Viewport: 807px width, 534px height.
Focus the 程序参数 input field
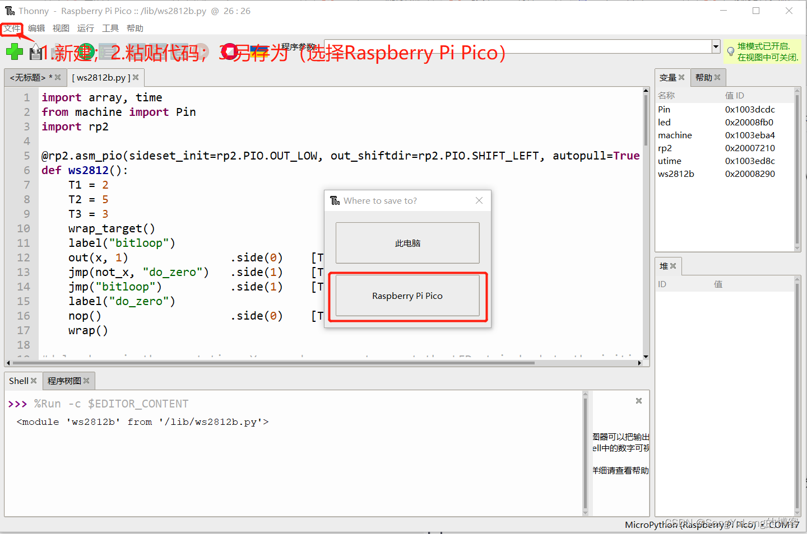[x=518, y=46]
